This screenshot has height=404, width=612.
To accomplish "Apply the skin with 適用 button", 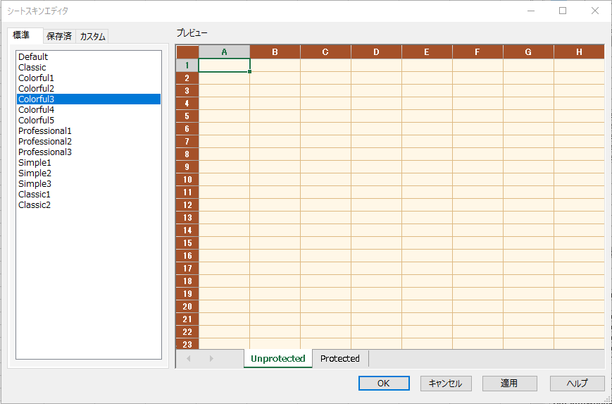I will pyautogui.click(x=509, y=384).
